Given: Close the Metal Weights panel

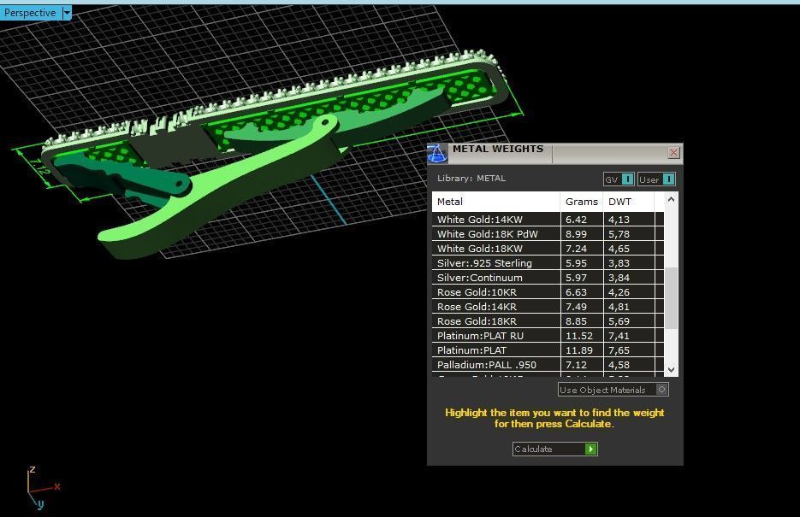Looking at the screenshot, I should tap(673, 152).
